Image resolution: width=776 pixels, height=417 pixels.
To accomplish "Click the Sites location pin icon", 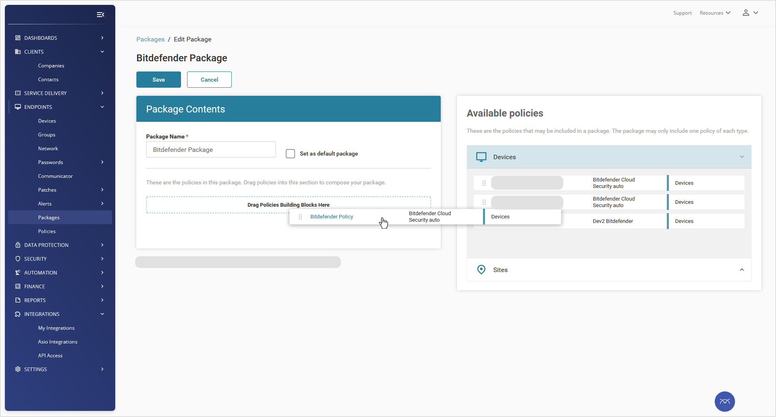I will [481, 270].
